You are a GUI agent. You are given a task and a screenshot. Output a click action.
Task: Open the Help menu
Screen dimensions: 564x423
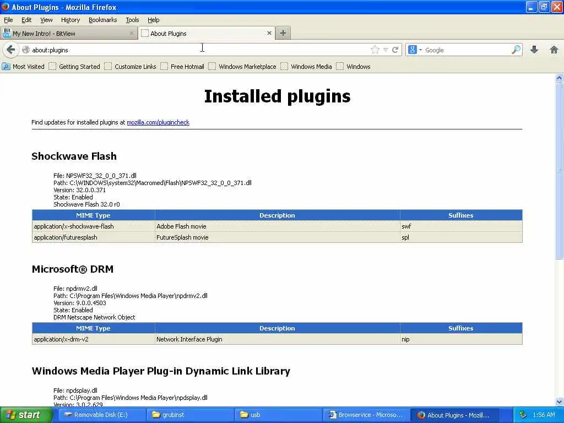(x=153, y=20)
